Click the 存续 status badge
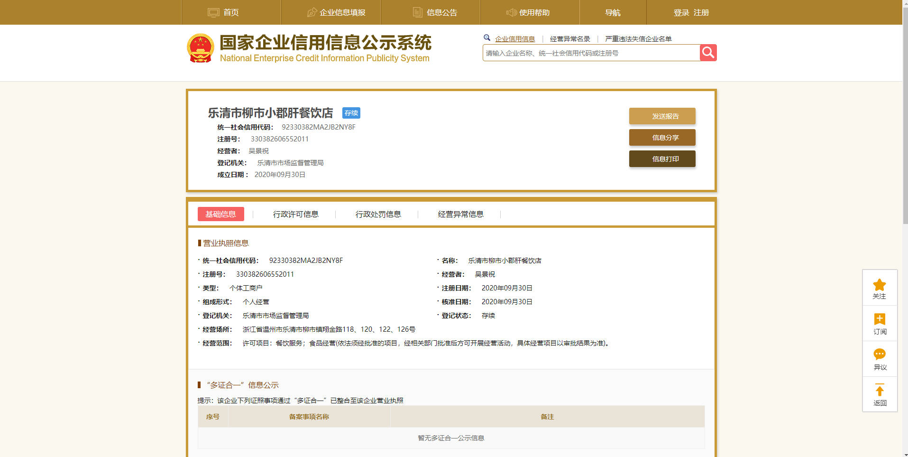This screenshot has width=908, height=457. coord(351,113)
